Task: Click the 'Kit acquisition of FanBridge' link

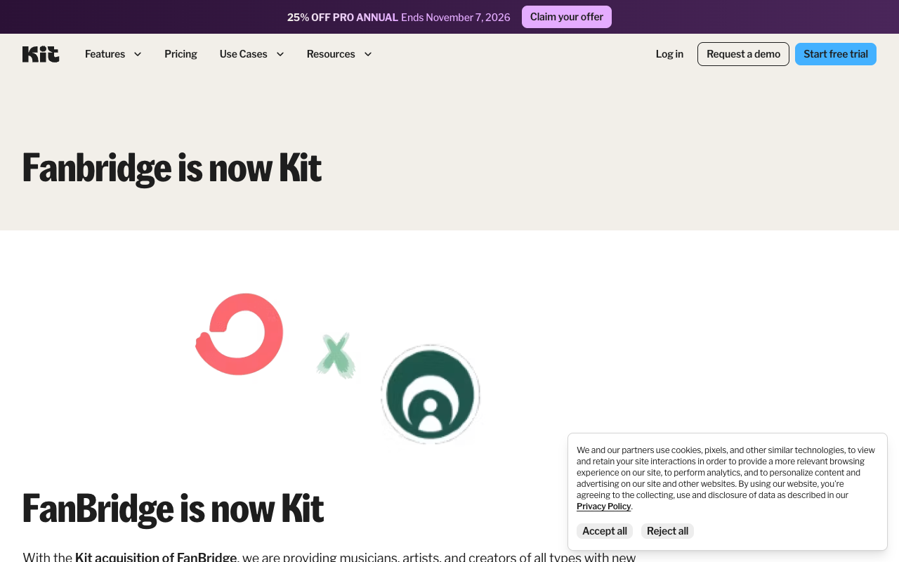Action: pos(156,557)
